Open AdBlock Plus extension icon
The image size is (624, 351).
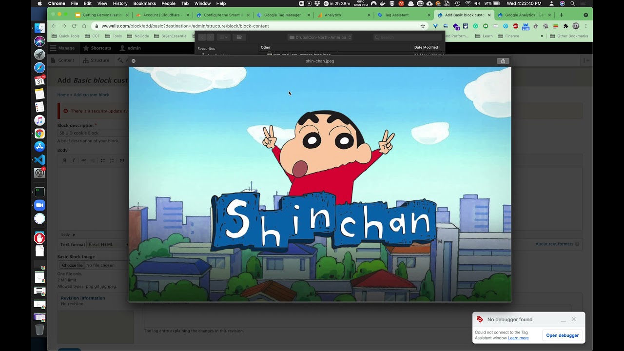pyautogui.click(x=516, y=26)
